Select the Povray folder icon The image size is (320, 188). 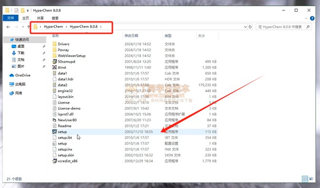click(x=54, y=50)
